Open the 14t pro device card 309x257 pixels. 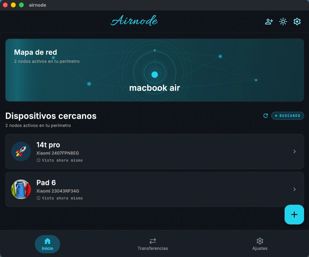[x=154, y=151]
